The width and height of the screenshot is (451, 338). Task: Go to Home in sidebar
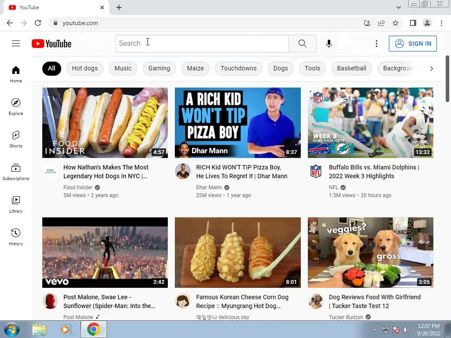tap(16, 74)
